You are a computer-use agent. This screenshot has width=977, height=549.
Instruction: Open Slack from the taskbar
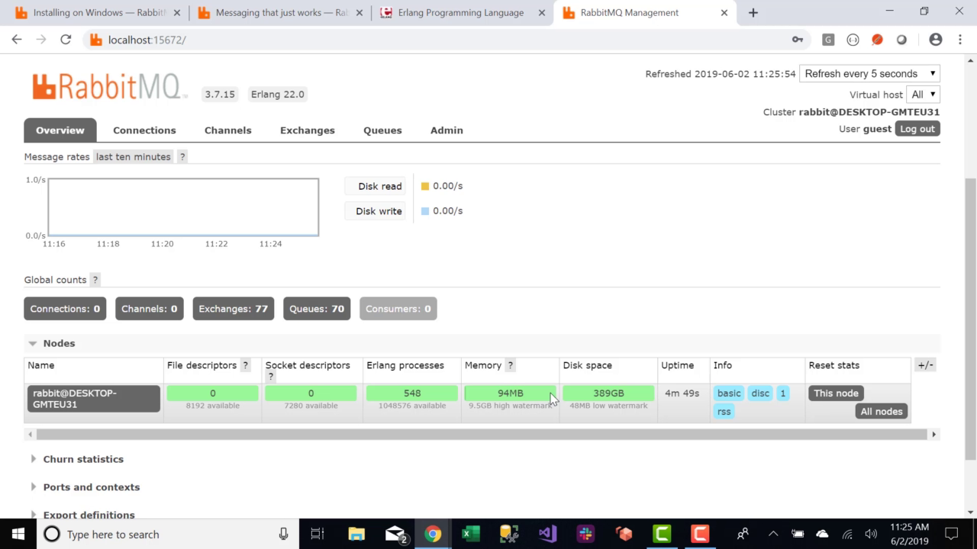coord(585,534)
